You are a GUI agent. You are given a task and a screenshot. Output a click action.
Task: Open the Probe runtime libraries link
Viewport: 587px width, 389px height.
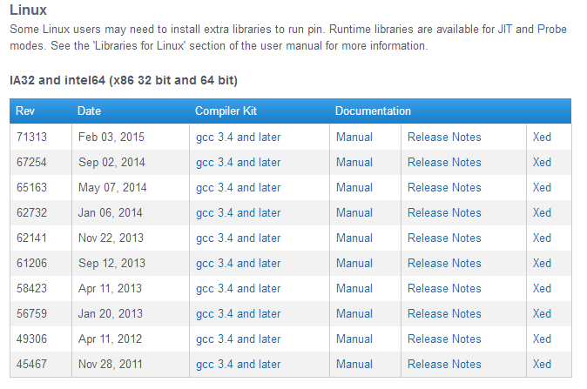click(x=552, y=30)
